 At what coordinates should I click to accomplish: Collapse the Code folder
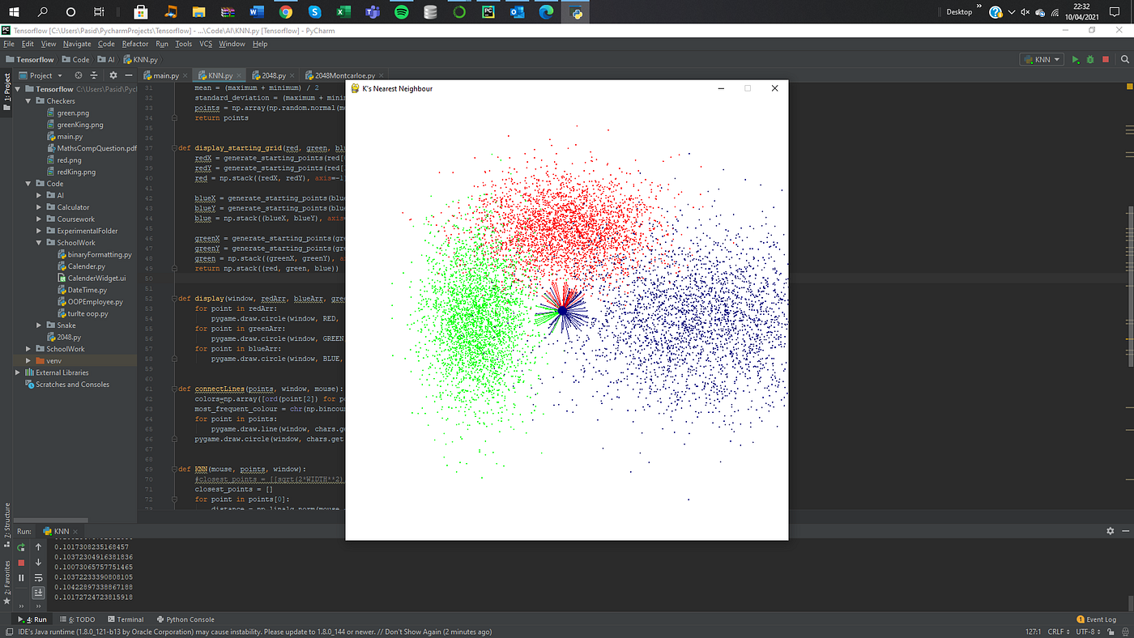29,184
